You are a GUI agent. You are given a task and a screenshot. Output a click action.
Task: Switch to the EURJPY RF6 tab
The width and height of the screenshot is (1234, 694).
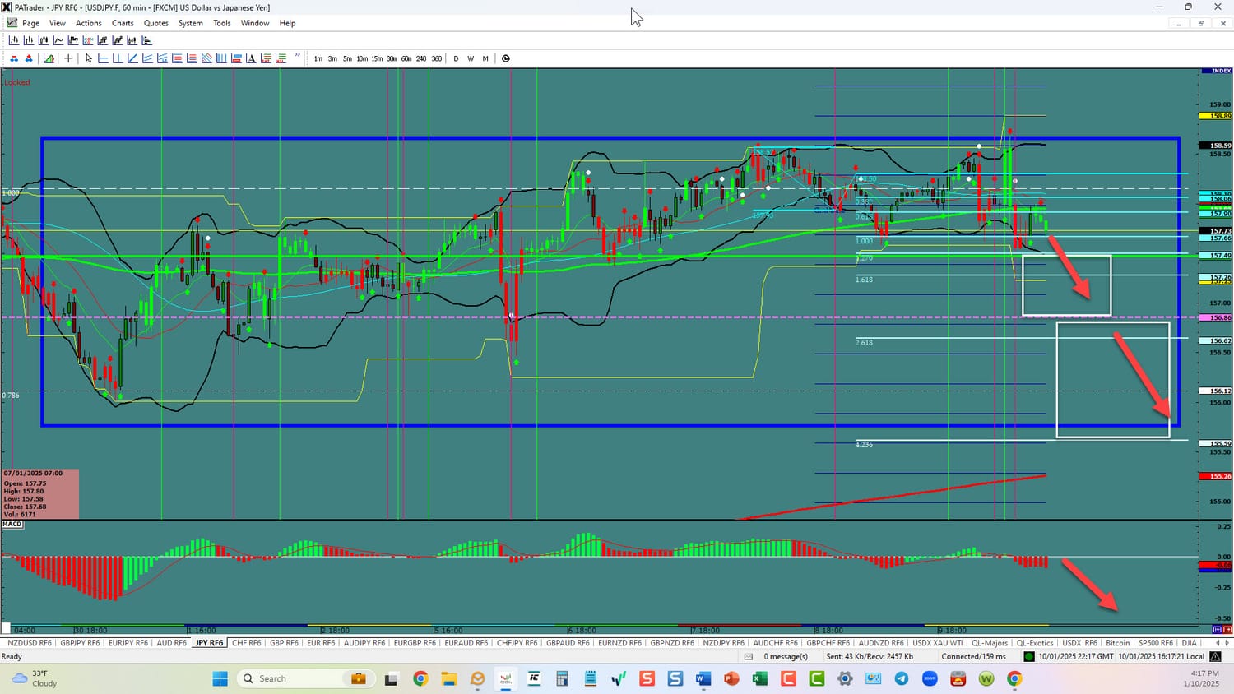(126, 643)
